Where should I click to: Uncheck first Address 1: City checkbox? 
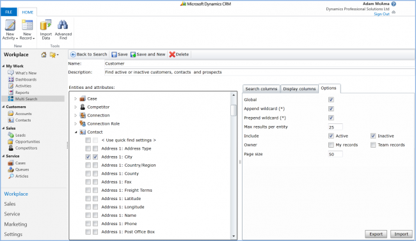(88, 157)
